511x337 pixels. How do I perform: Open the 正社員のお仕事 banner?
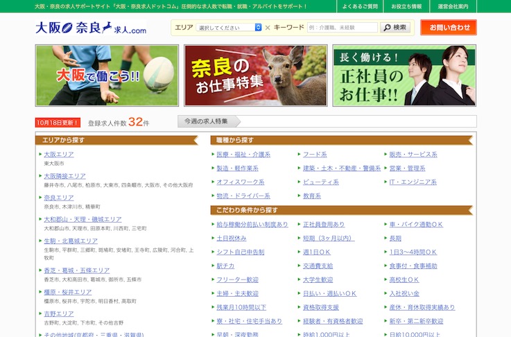(404, 76)
